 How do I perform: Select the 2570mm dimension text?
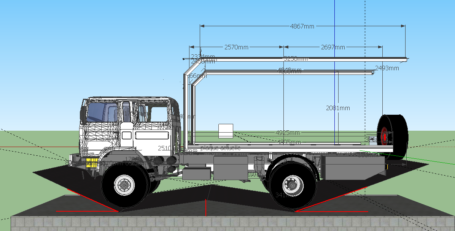(236, 47)
